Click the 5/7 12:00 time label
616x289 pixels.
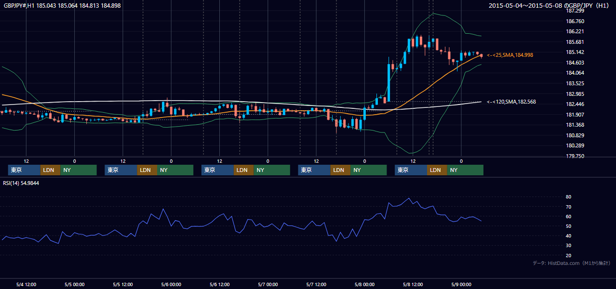(x=316, y=285)
